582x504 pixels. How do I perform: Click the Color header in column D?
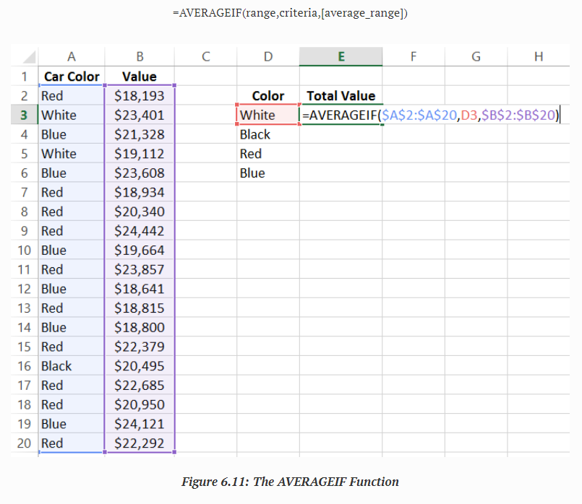tap(268, 96)
